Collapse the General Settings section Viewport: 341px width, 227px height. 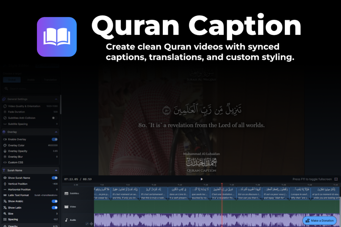56,99
